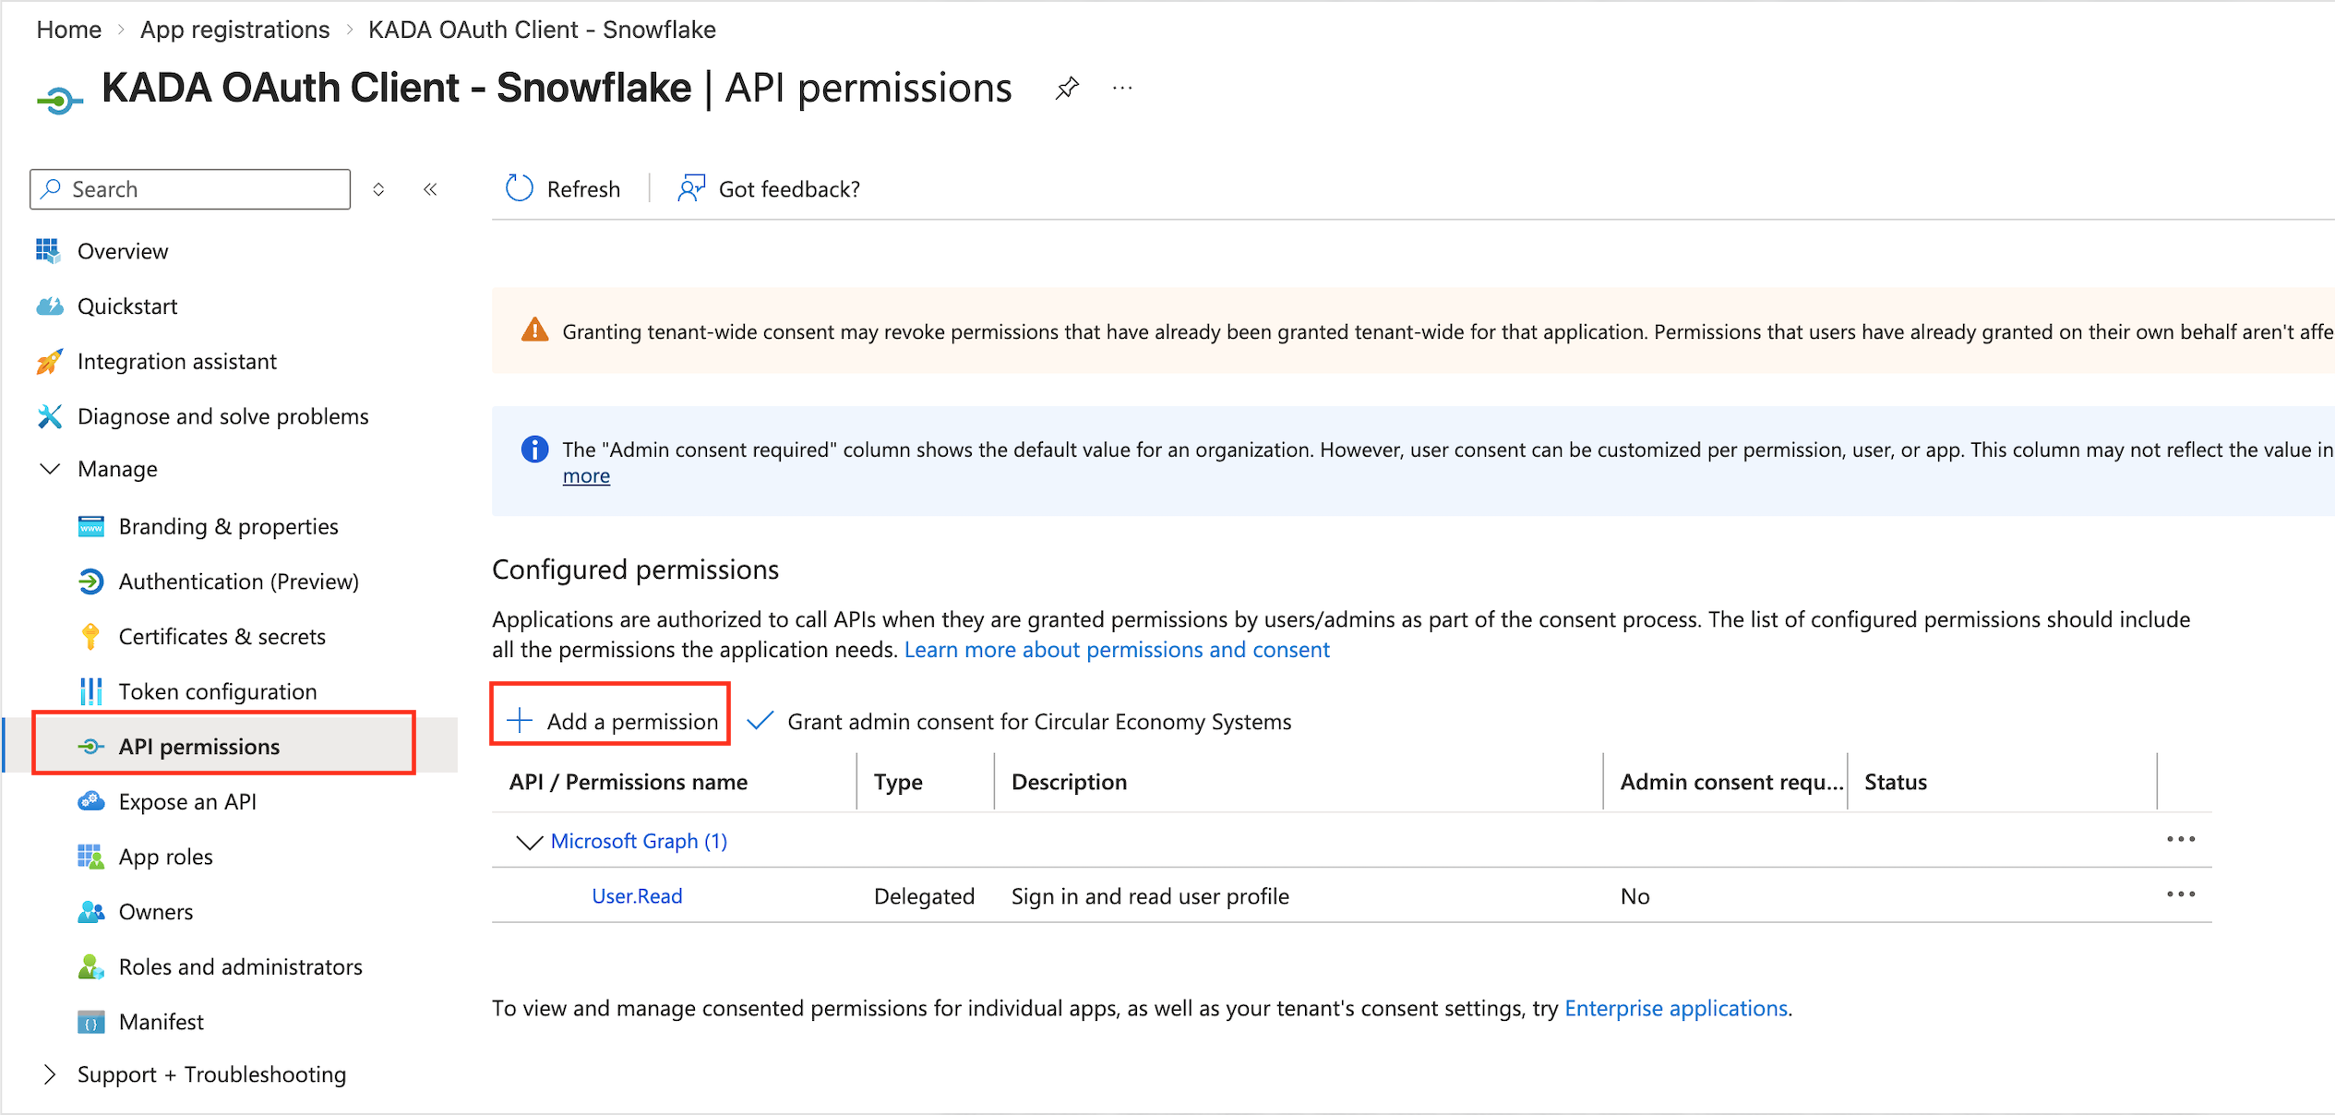Expand Support + Troubleshooting section
This screenshot has height=1115, width=2335.
coord(51,1074)
